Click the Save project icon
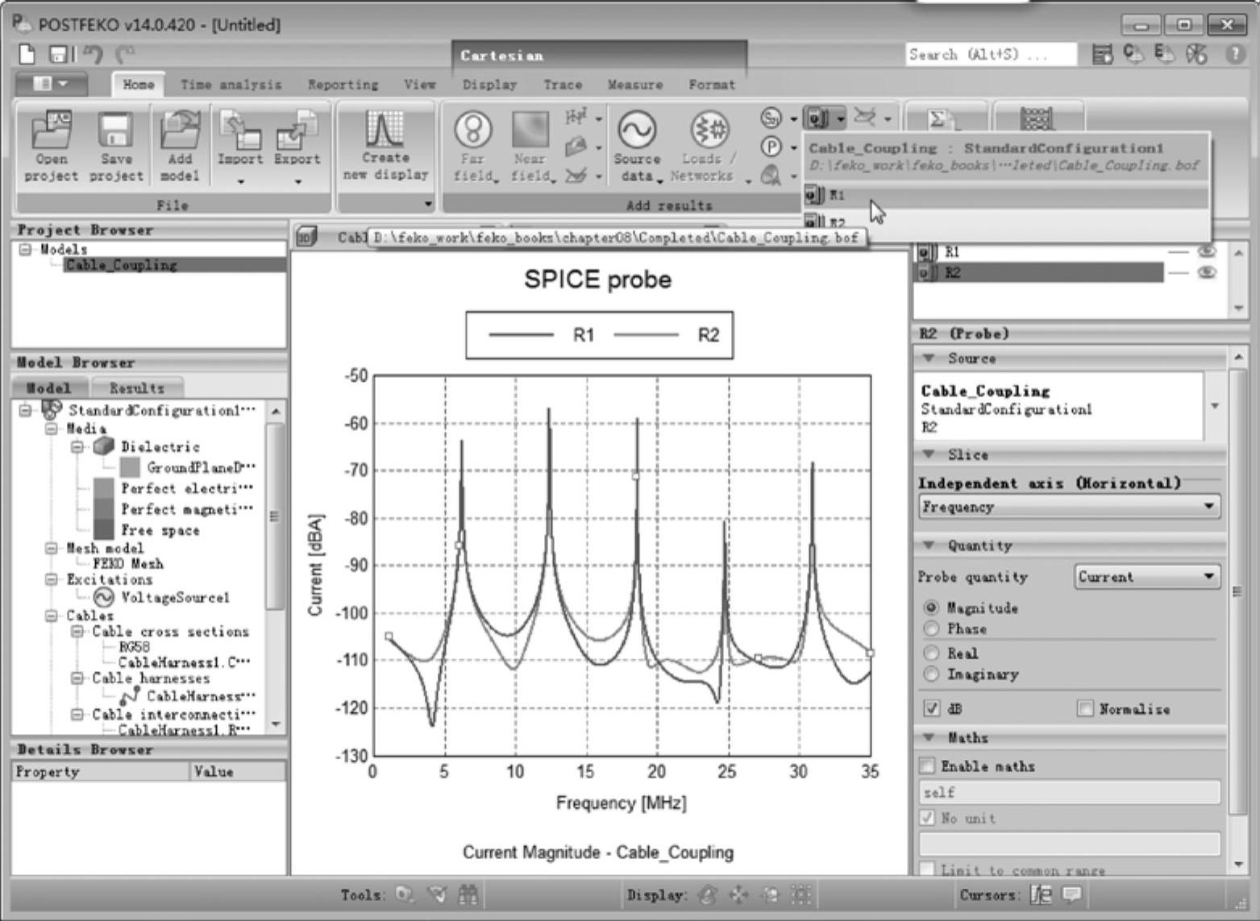 116,147
